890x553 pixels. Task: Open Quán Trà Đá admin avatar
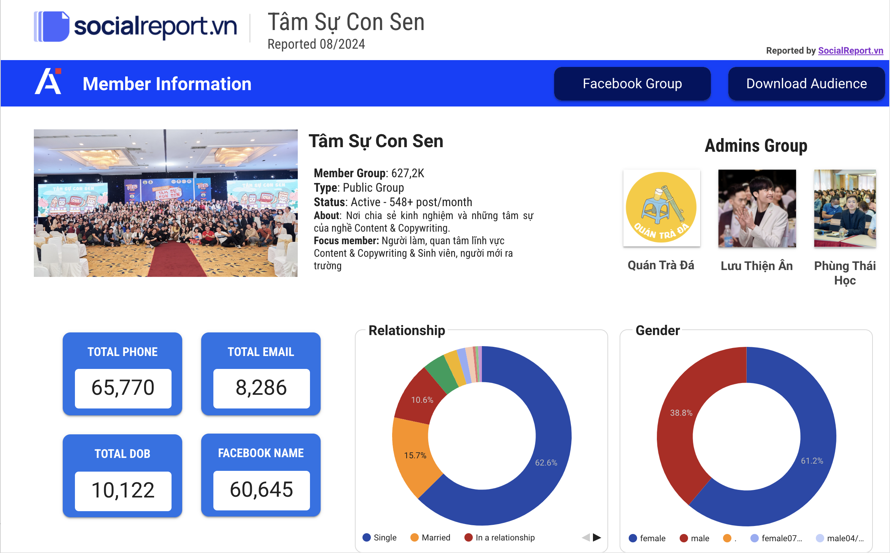661,208
